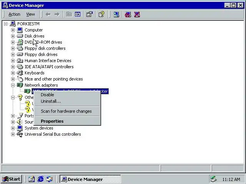Expand the Floppy disk drives category

tap(13, 54)
